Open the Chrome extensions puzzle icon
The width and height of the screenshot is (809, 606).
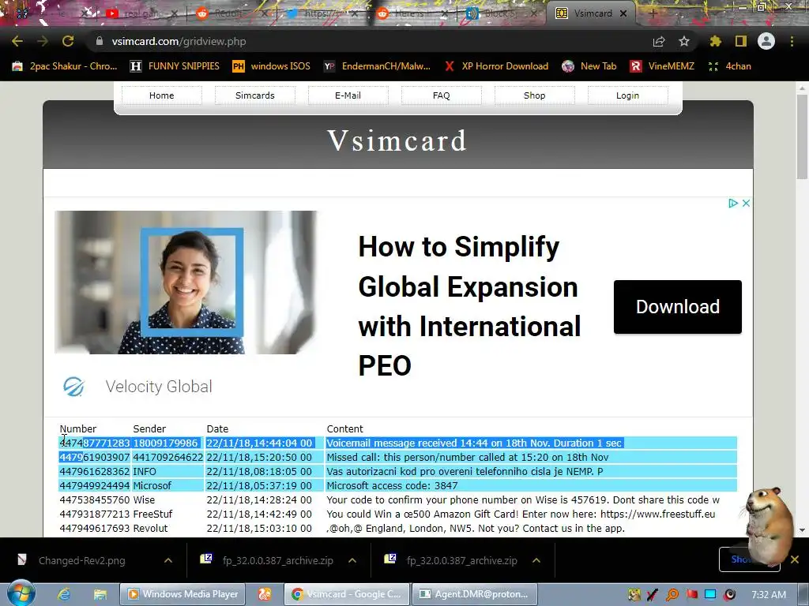[715, 41]
